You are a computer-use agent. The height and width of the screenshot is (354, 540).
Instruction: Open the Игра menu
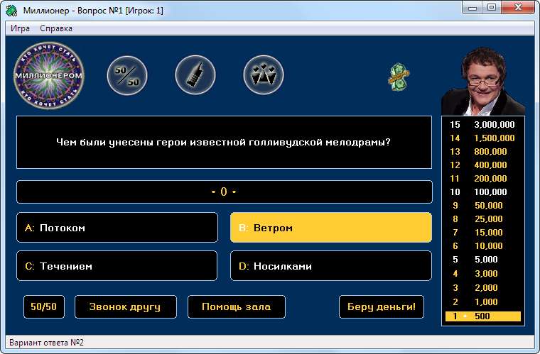pos(20,28)
